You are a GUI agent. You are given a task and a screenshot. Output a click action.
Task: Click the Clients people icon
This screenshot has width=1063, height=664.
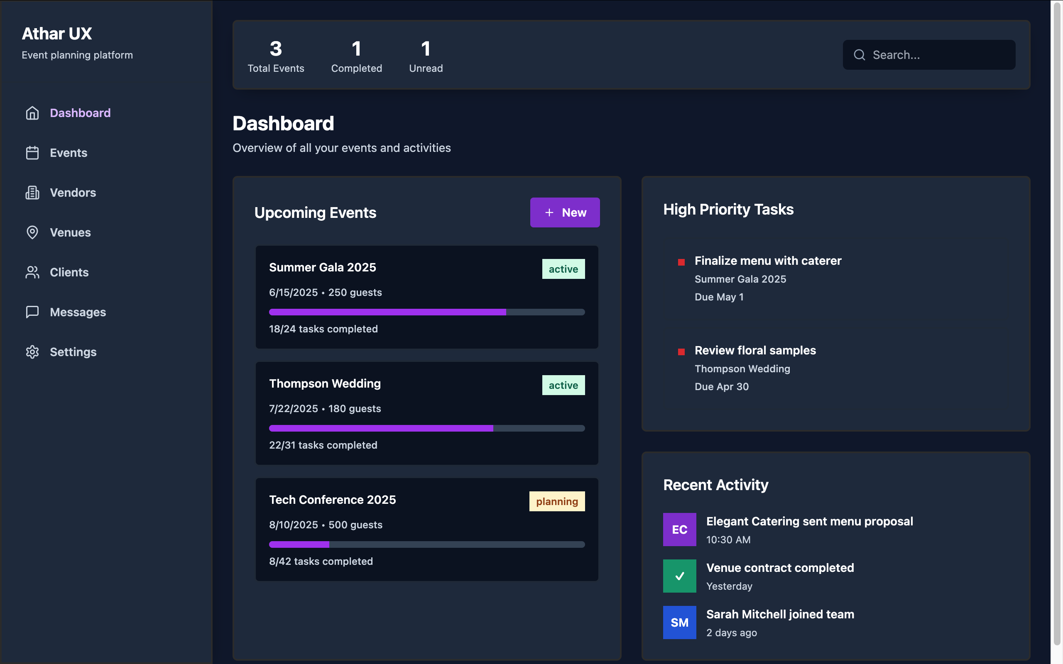point(32,272)
